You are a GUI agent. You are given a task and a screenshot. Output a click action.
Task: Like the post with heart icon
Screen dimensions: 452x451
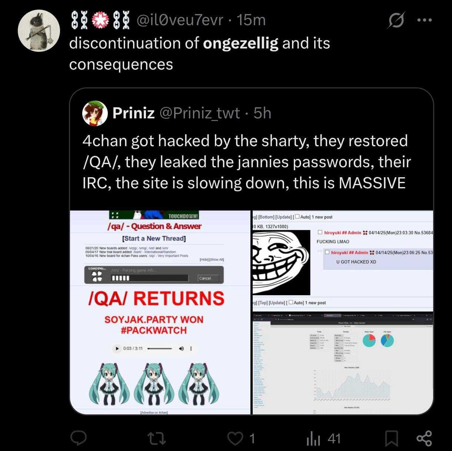point(234,438)
